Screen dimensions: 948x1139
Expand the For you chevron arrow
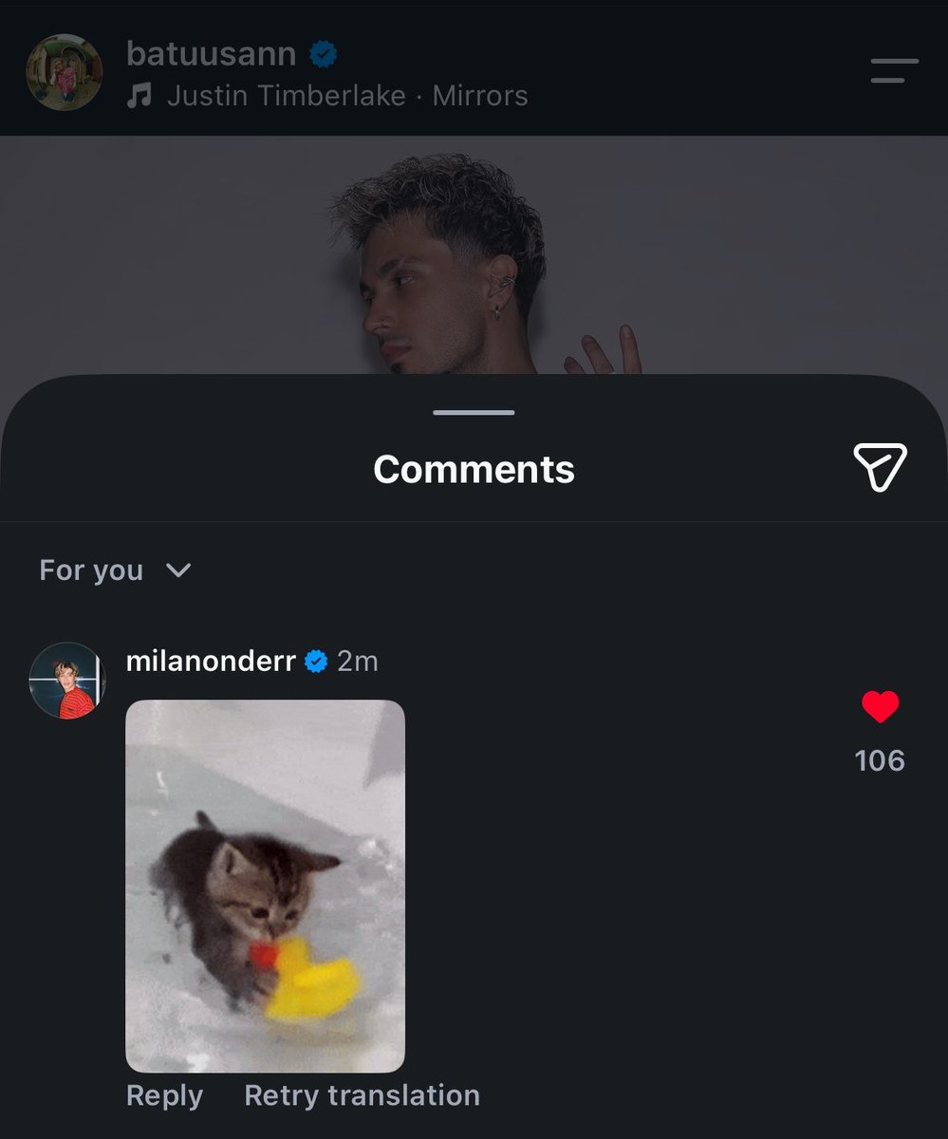[178, 570]
